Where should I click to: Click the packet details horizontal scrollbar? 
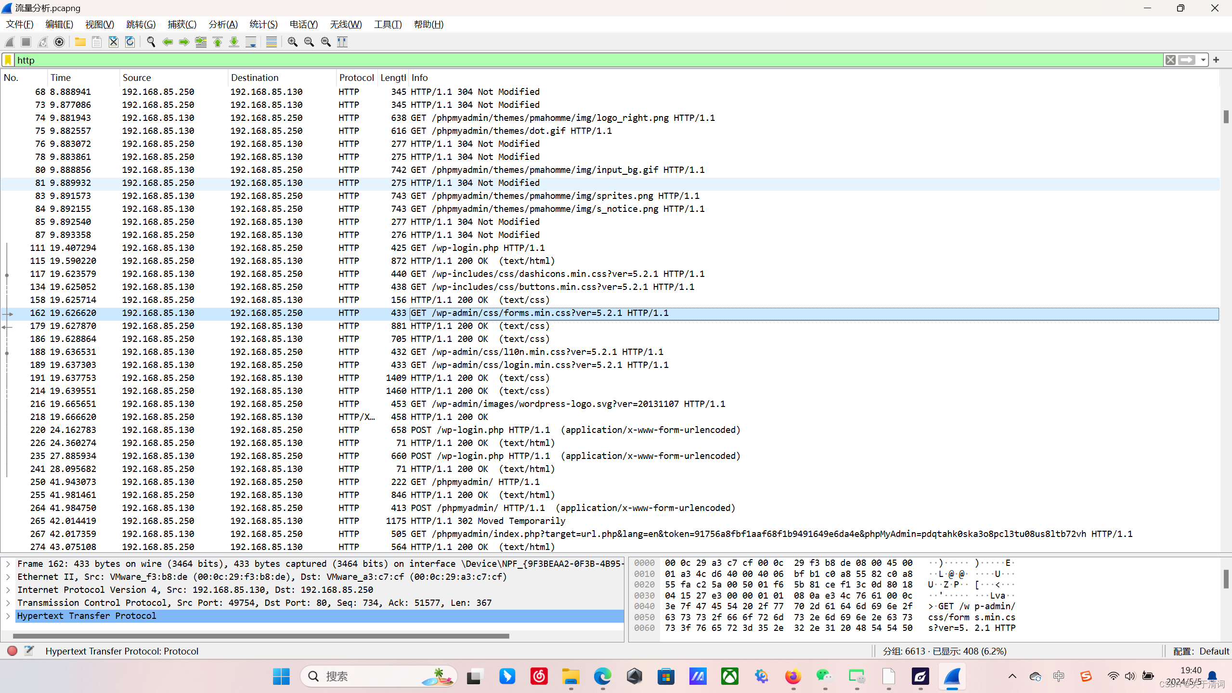tap(260, 636)
